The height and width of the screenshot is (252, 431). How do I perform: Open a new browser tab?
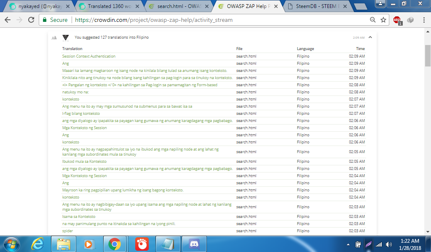click(x=360, y=7)
